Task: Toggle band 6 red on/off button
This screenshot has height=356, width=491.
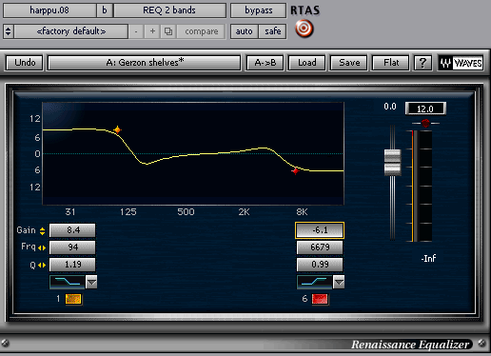Action: (x=320, y=299)
